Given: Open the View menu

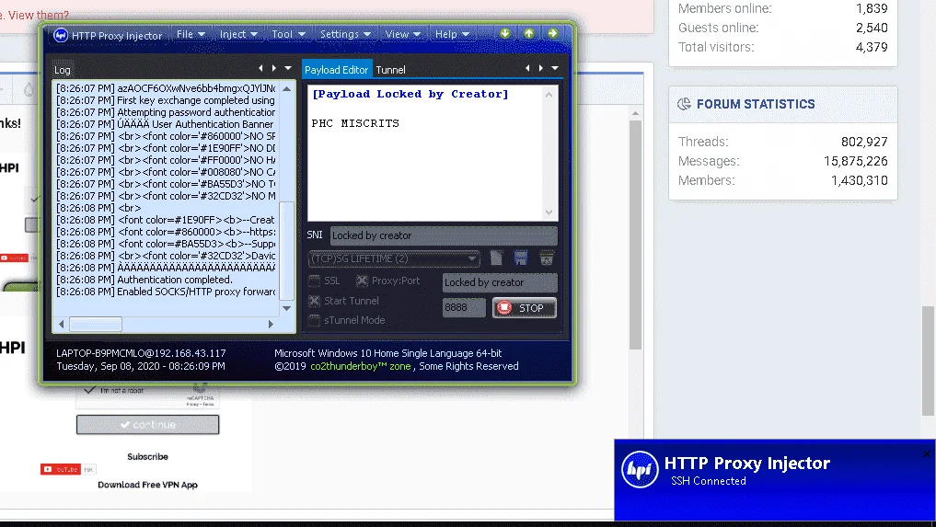Looking at the screenshot, I should 402,34.
